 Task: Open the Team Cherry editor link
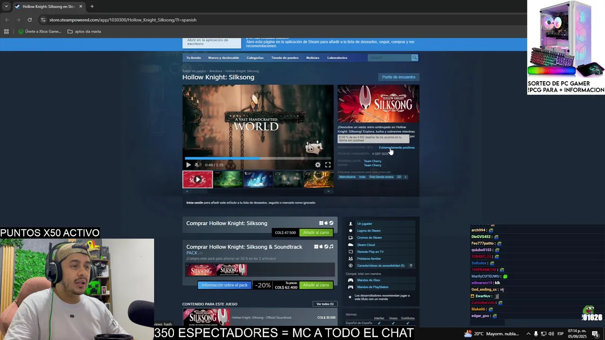pyautogui.click(x=372, y=165)
